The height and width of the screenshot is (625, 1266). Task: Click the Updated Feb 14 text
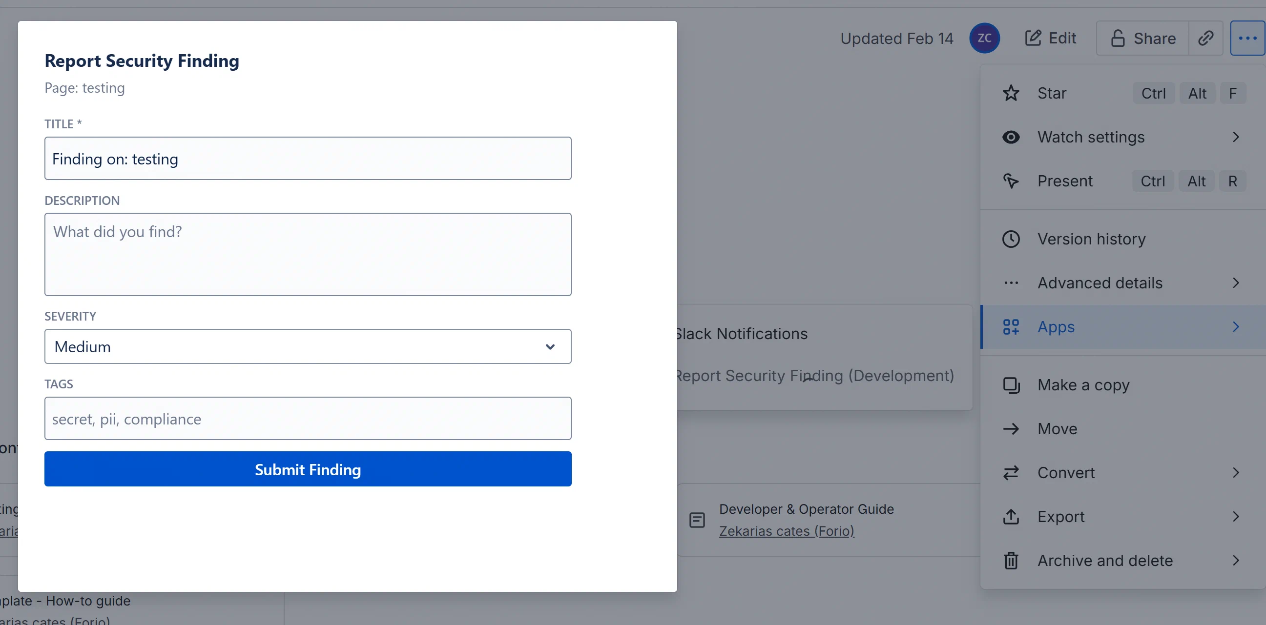896,38
